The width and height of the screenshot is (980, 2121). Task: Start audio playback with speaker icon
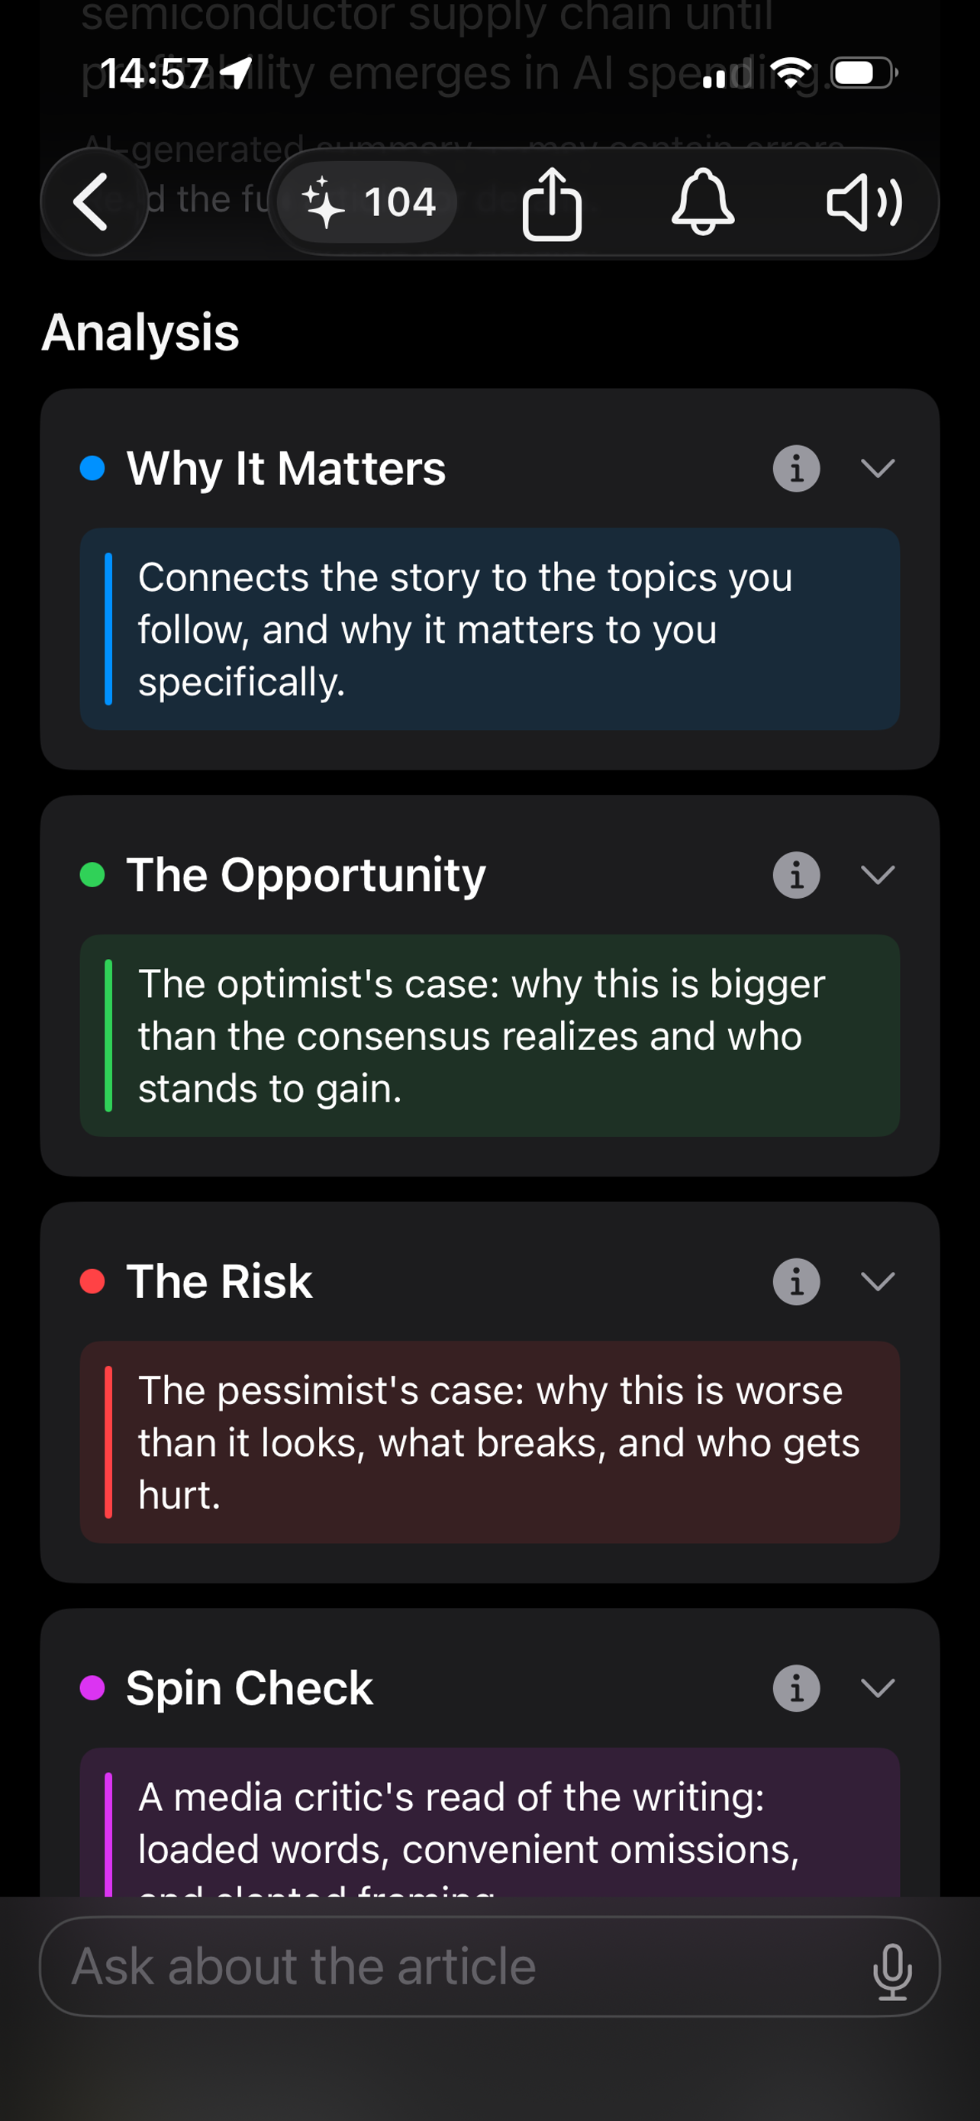864,202
